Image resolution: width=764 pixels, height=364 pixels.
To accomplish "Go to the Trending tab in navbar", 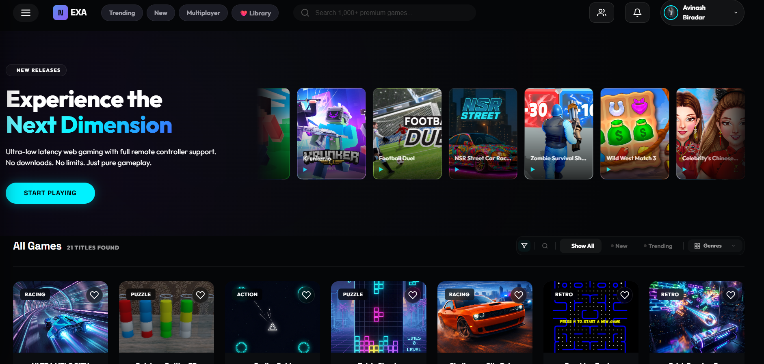I will click(122, 13).
